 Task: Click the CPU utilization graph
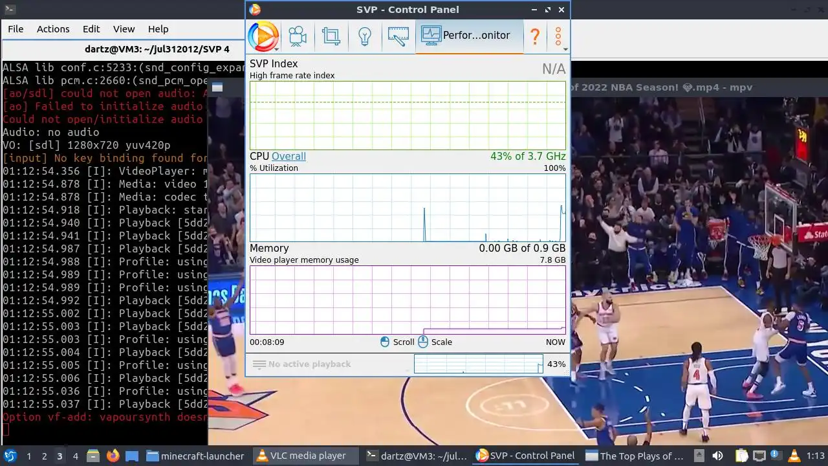pos(408,208)
